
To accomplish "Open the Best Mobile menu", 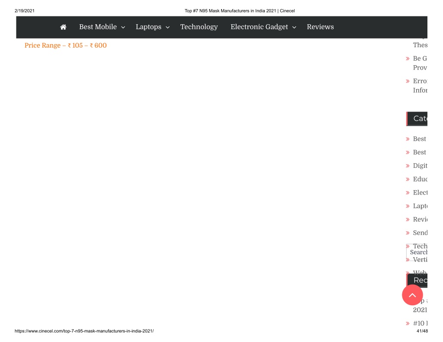I will 98,27.
